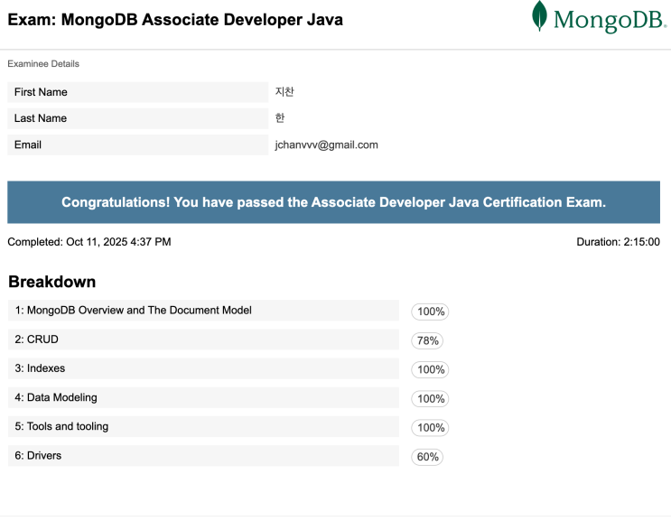Select the 2: CRUD row
The height and width of the screenshot is (521, 671).
click(203, 340)
